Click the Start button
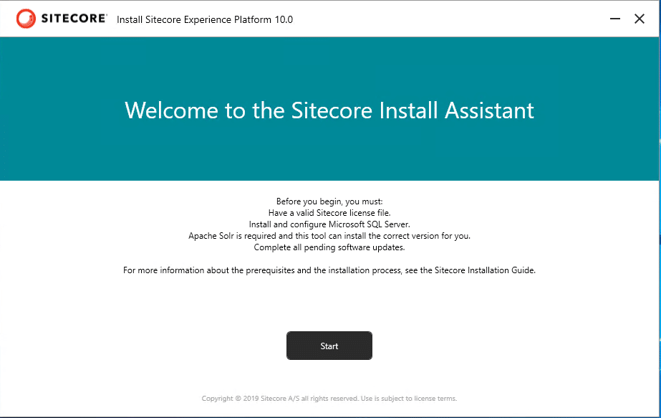This screenshot has height=418, width=661. click(329, 346)
